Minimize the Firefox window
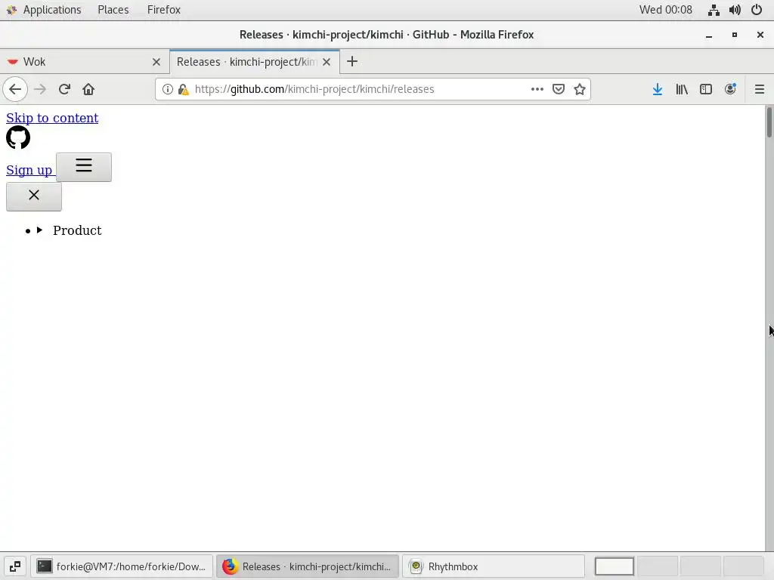 point(709,35)
